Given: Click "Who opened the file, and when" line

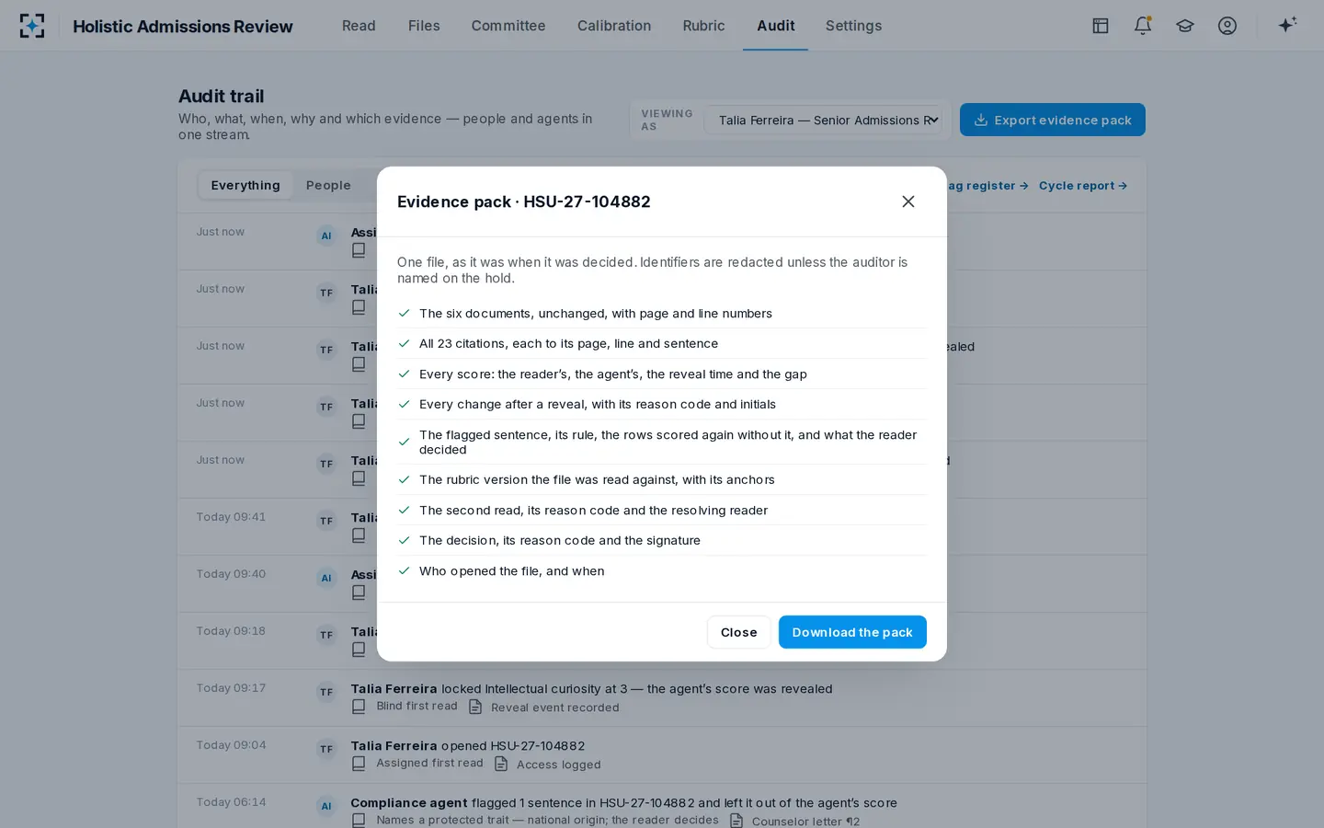Looking at the screenshot, I should pos(662,571).
